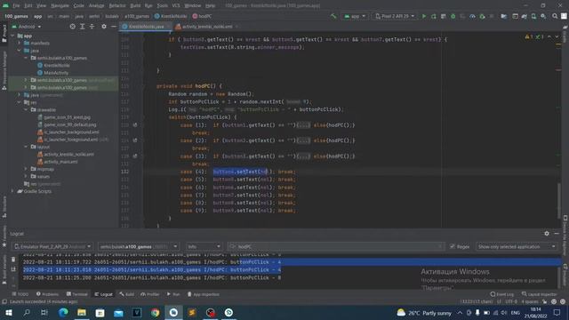Click the Scroll to End logcat icon
This screenshot has height=320, width=569.
(x=13, y=269)
